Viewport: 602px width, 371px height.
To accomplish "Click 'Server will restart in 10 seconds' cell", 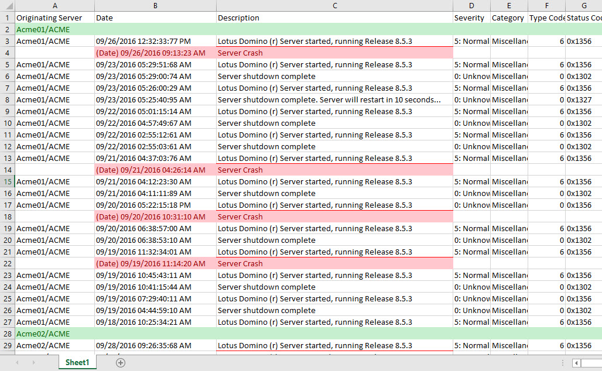I will pyautogui.click(x=334, y=99).
